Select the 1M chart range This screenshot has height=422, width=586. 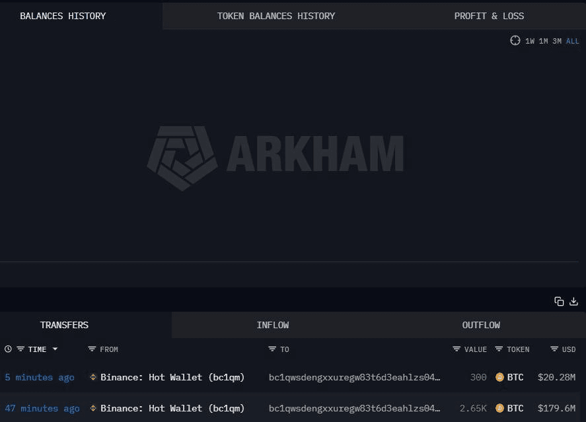pyautogui.click(x=543, y=41)
